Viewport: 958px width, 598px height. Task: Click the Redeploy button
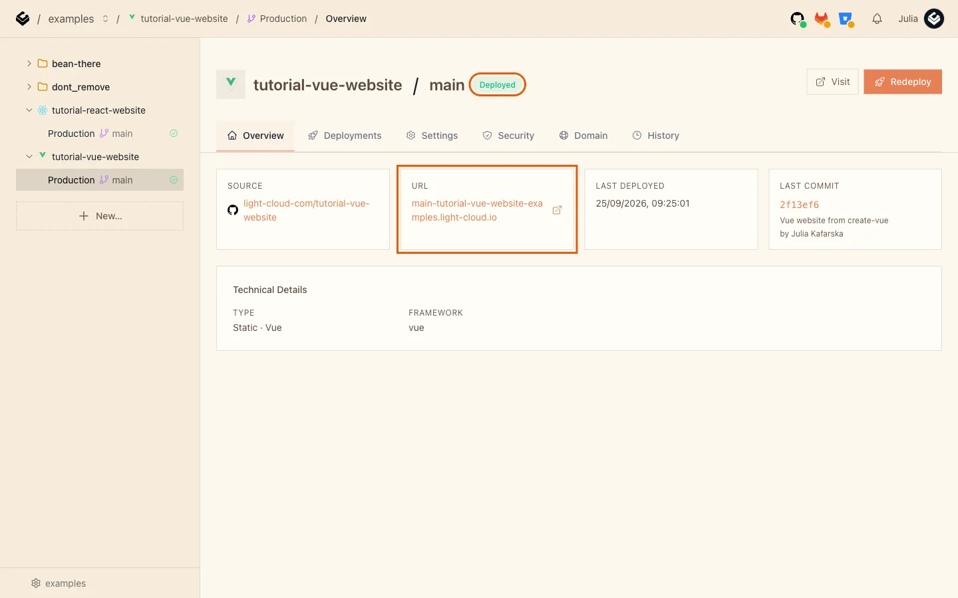click(x=903, y=82)
